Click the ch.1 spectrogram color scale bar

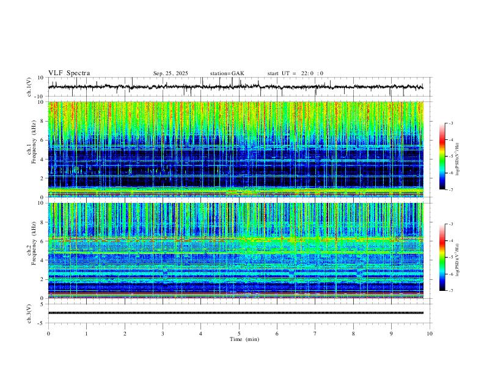pos(442,156)
